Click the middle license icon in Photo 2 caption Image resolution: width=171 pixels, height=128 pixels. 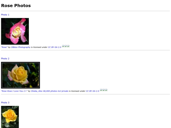click(104, 90)
